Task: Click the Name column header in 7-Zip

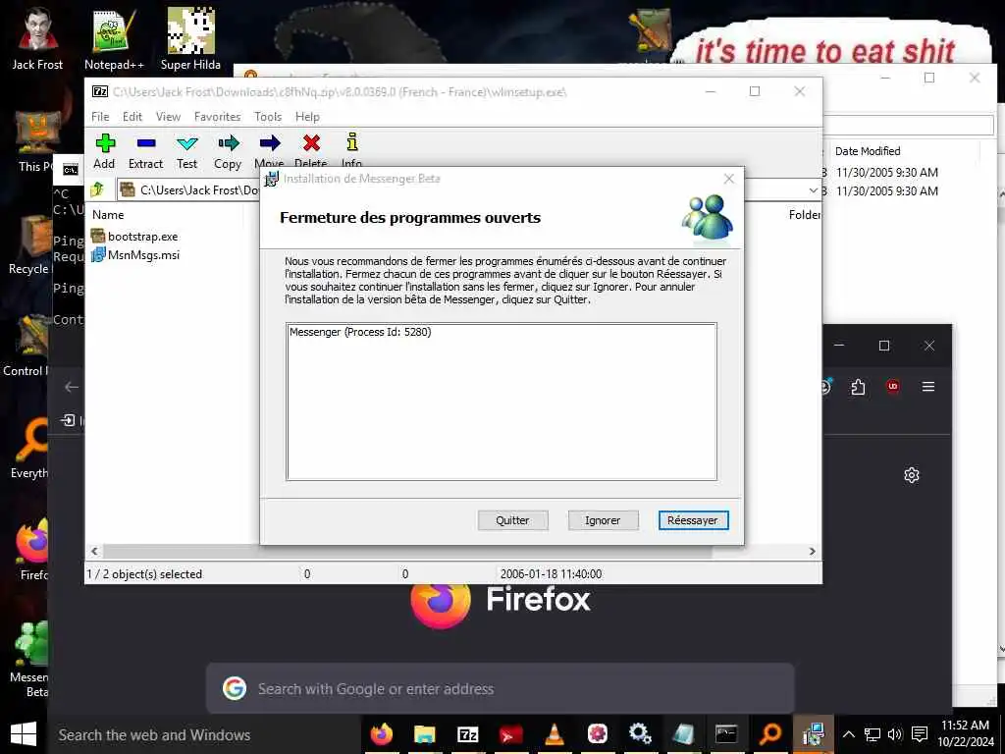Action: pyautogui.click(x=108, y=215)
